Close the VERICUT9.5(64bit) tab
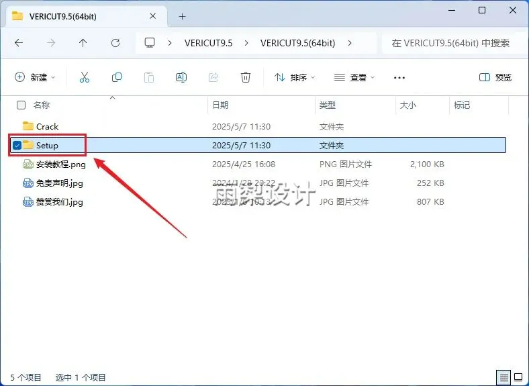This screenshot has height=386, width=529. pyautogui.click(x=152, y=16)
